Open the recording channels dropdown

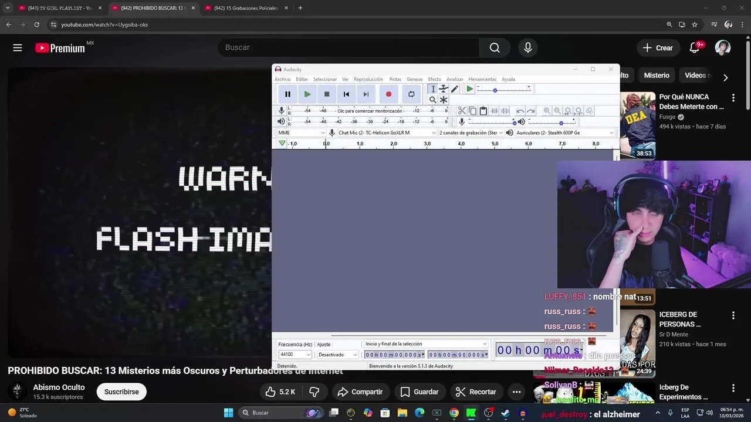471,132
